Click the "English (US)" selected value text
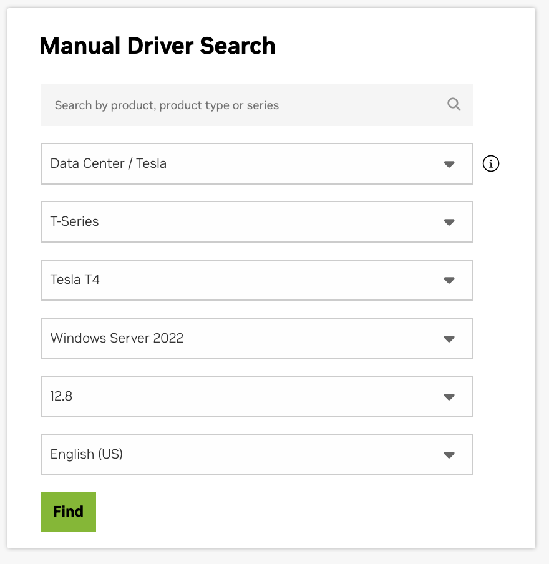549x564 pixels. pos(86,454)
